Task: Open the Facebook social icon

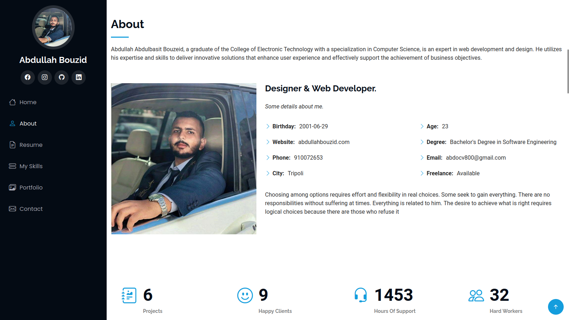Action: tap(28, 77)
